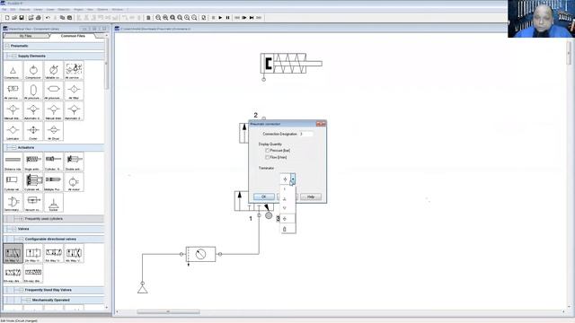Expand Frequently Used Way Valves section
575x323 pixels.
click(21, 290)
